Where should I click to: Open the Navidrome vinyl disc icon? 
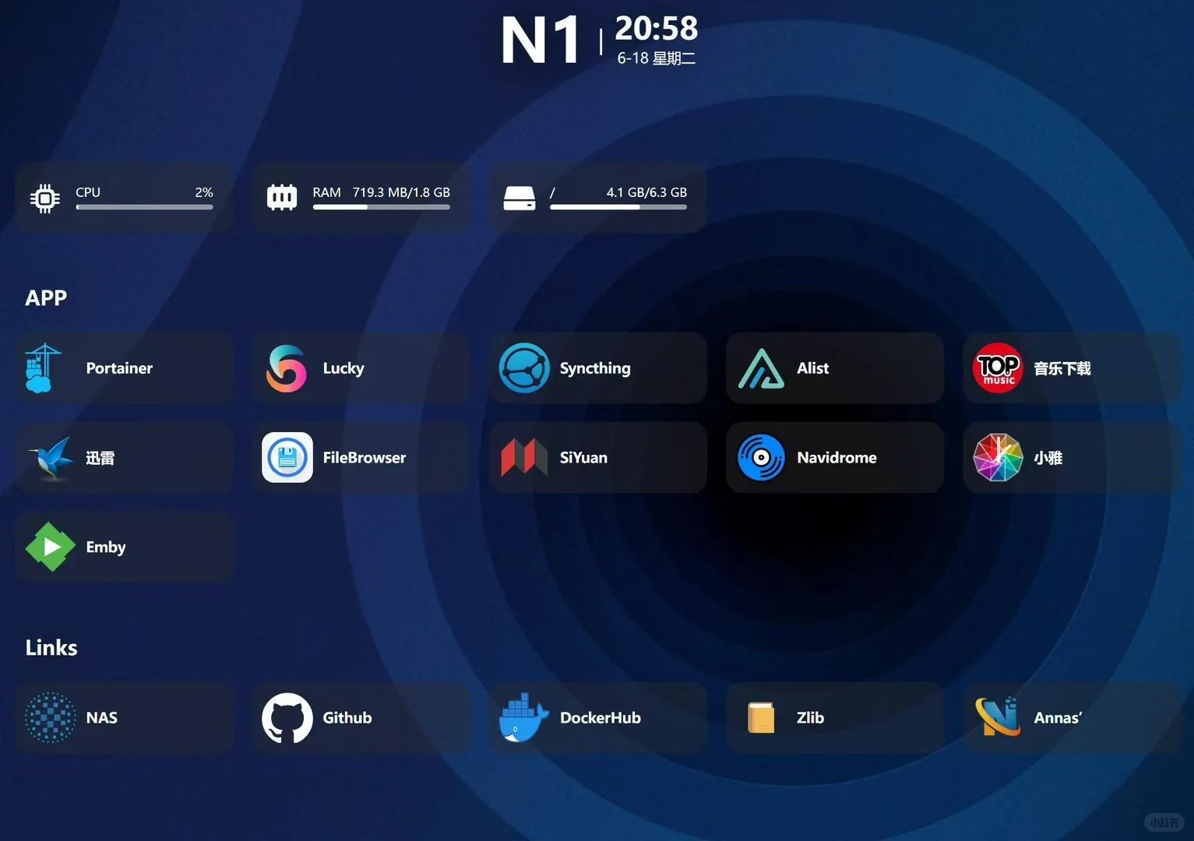coord(761,458)
